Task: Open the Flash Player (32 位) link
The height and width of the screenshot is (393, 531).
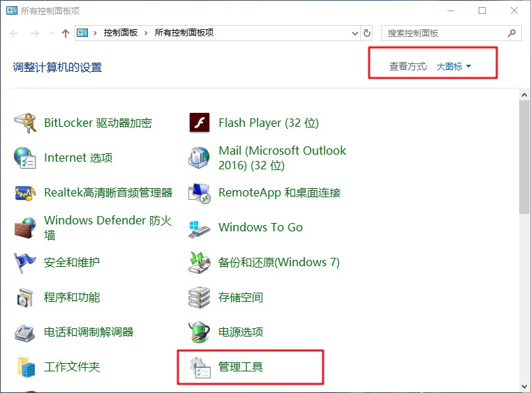Action: point(269,123)
